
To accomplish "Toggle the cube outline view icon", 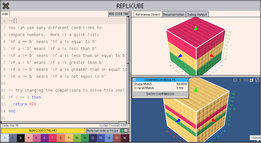I will pyautogui.click(x=235, y=80).
